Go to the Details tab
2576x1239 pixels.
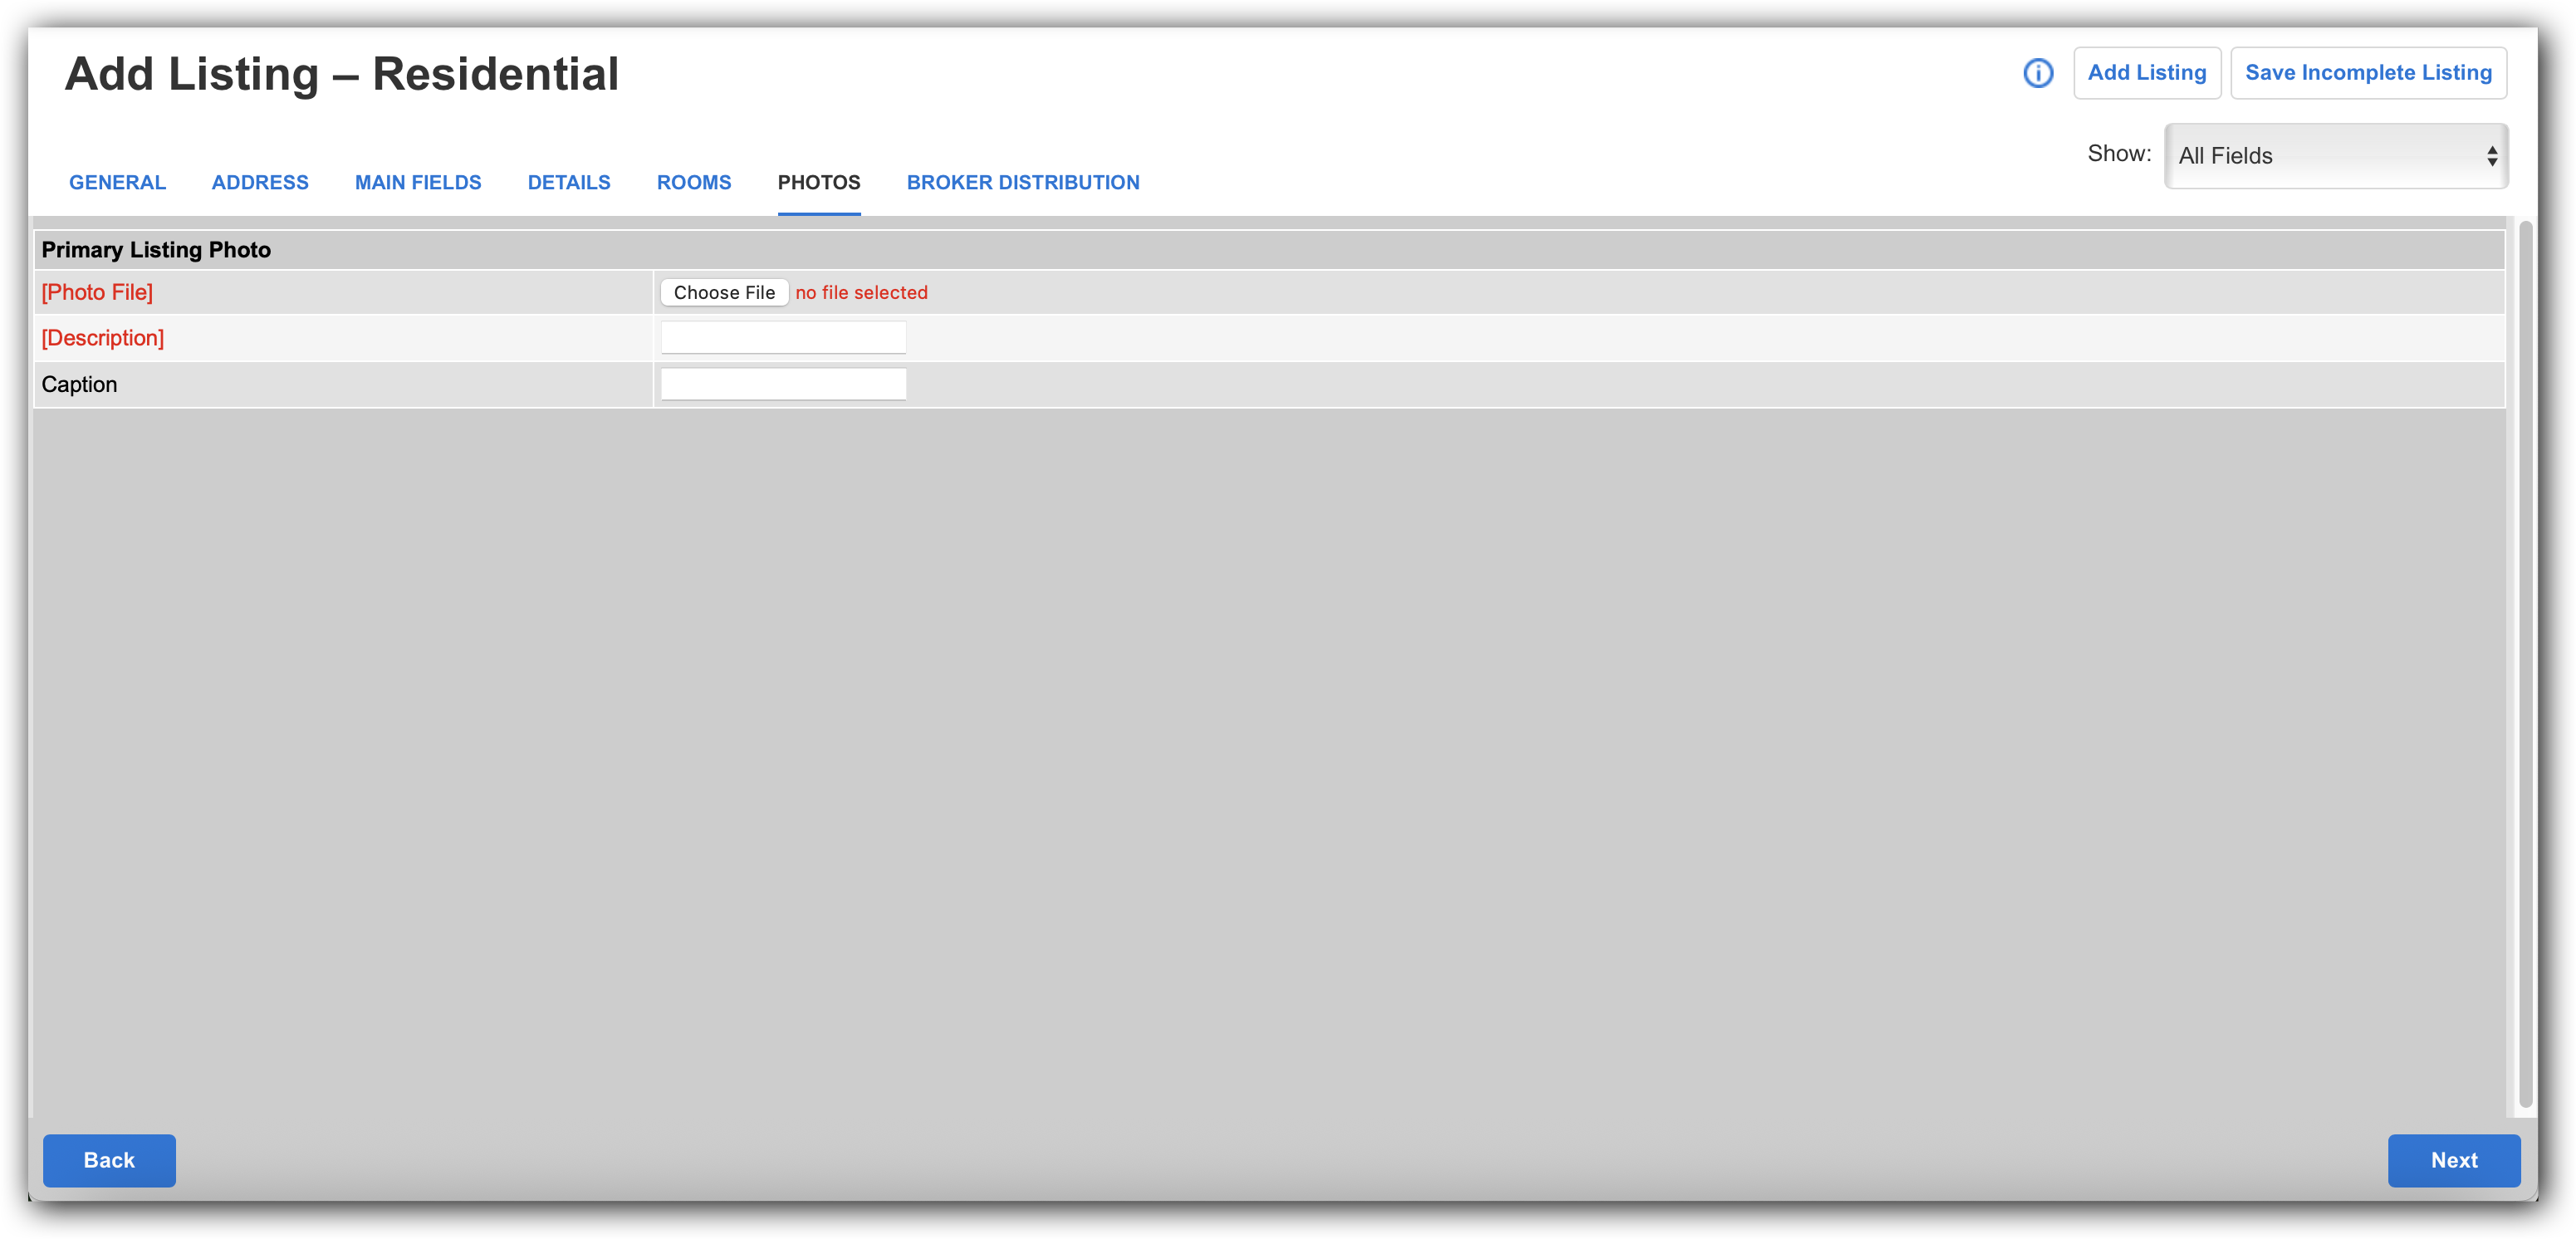pyautogui.click(x=569, y=183)
